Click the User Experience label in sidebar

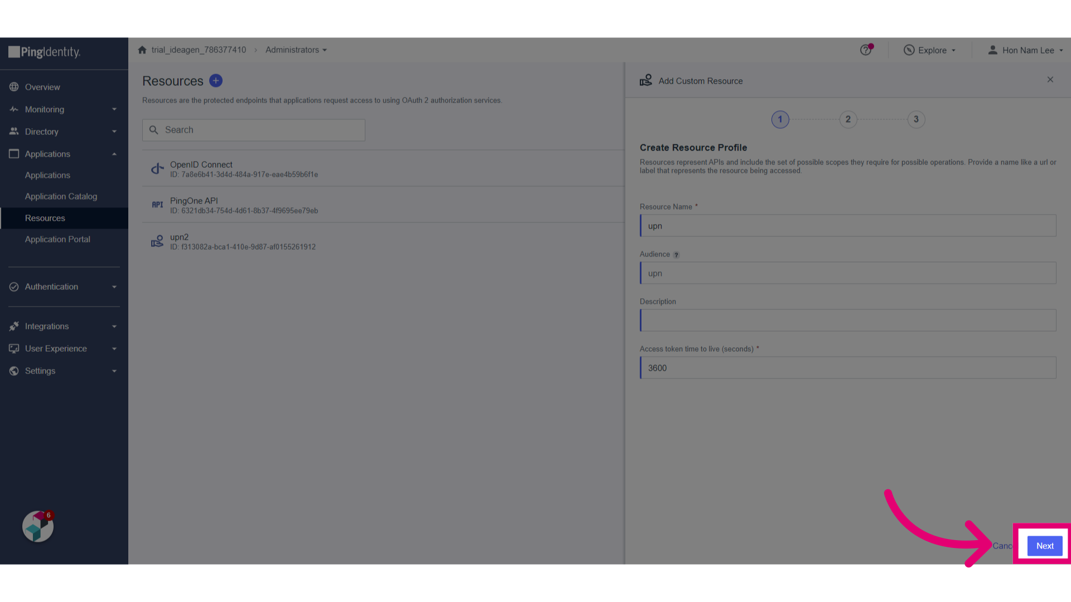[x=56, y=348]
